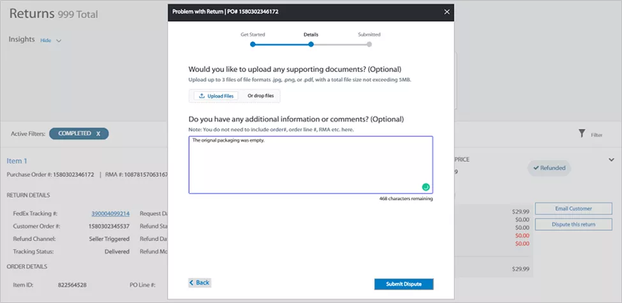The width and height of the screenshot is (622, 303).
Task: Close the Problem with Return dialog
Action: click(446, 12)
